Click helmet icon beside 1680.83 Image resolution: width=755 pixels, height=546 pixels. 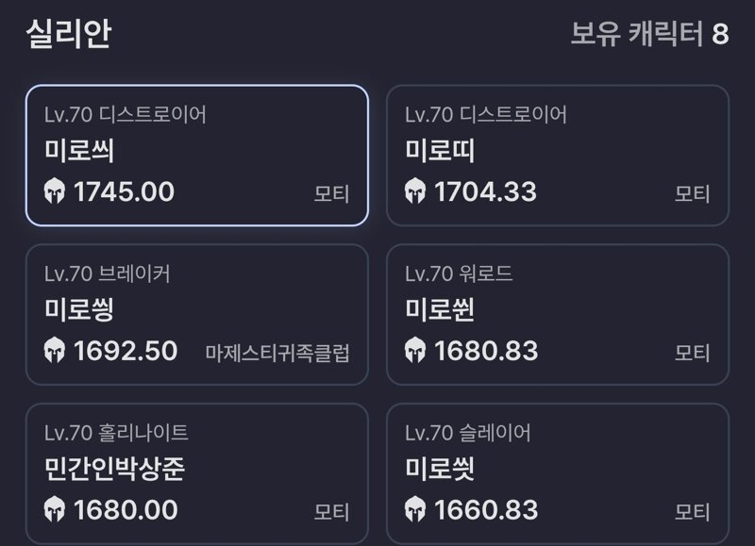[415, 350]
